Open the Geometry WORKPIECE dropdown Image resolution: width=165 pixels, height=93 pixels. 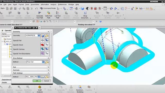click(x=39, y=35)
